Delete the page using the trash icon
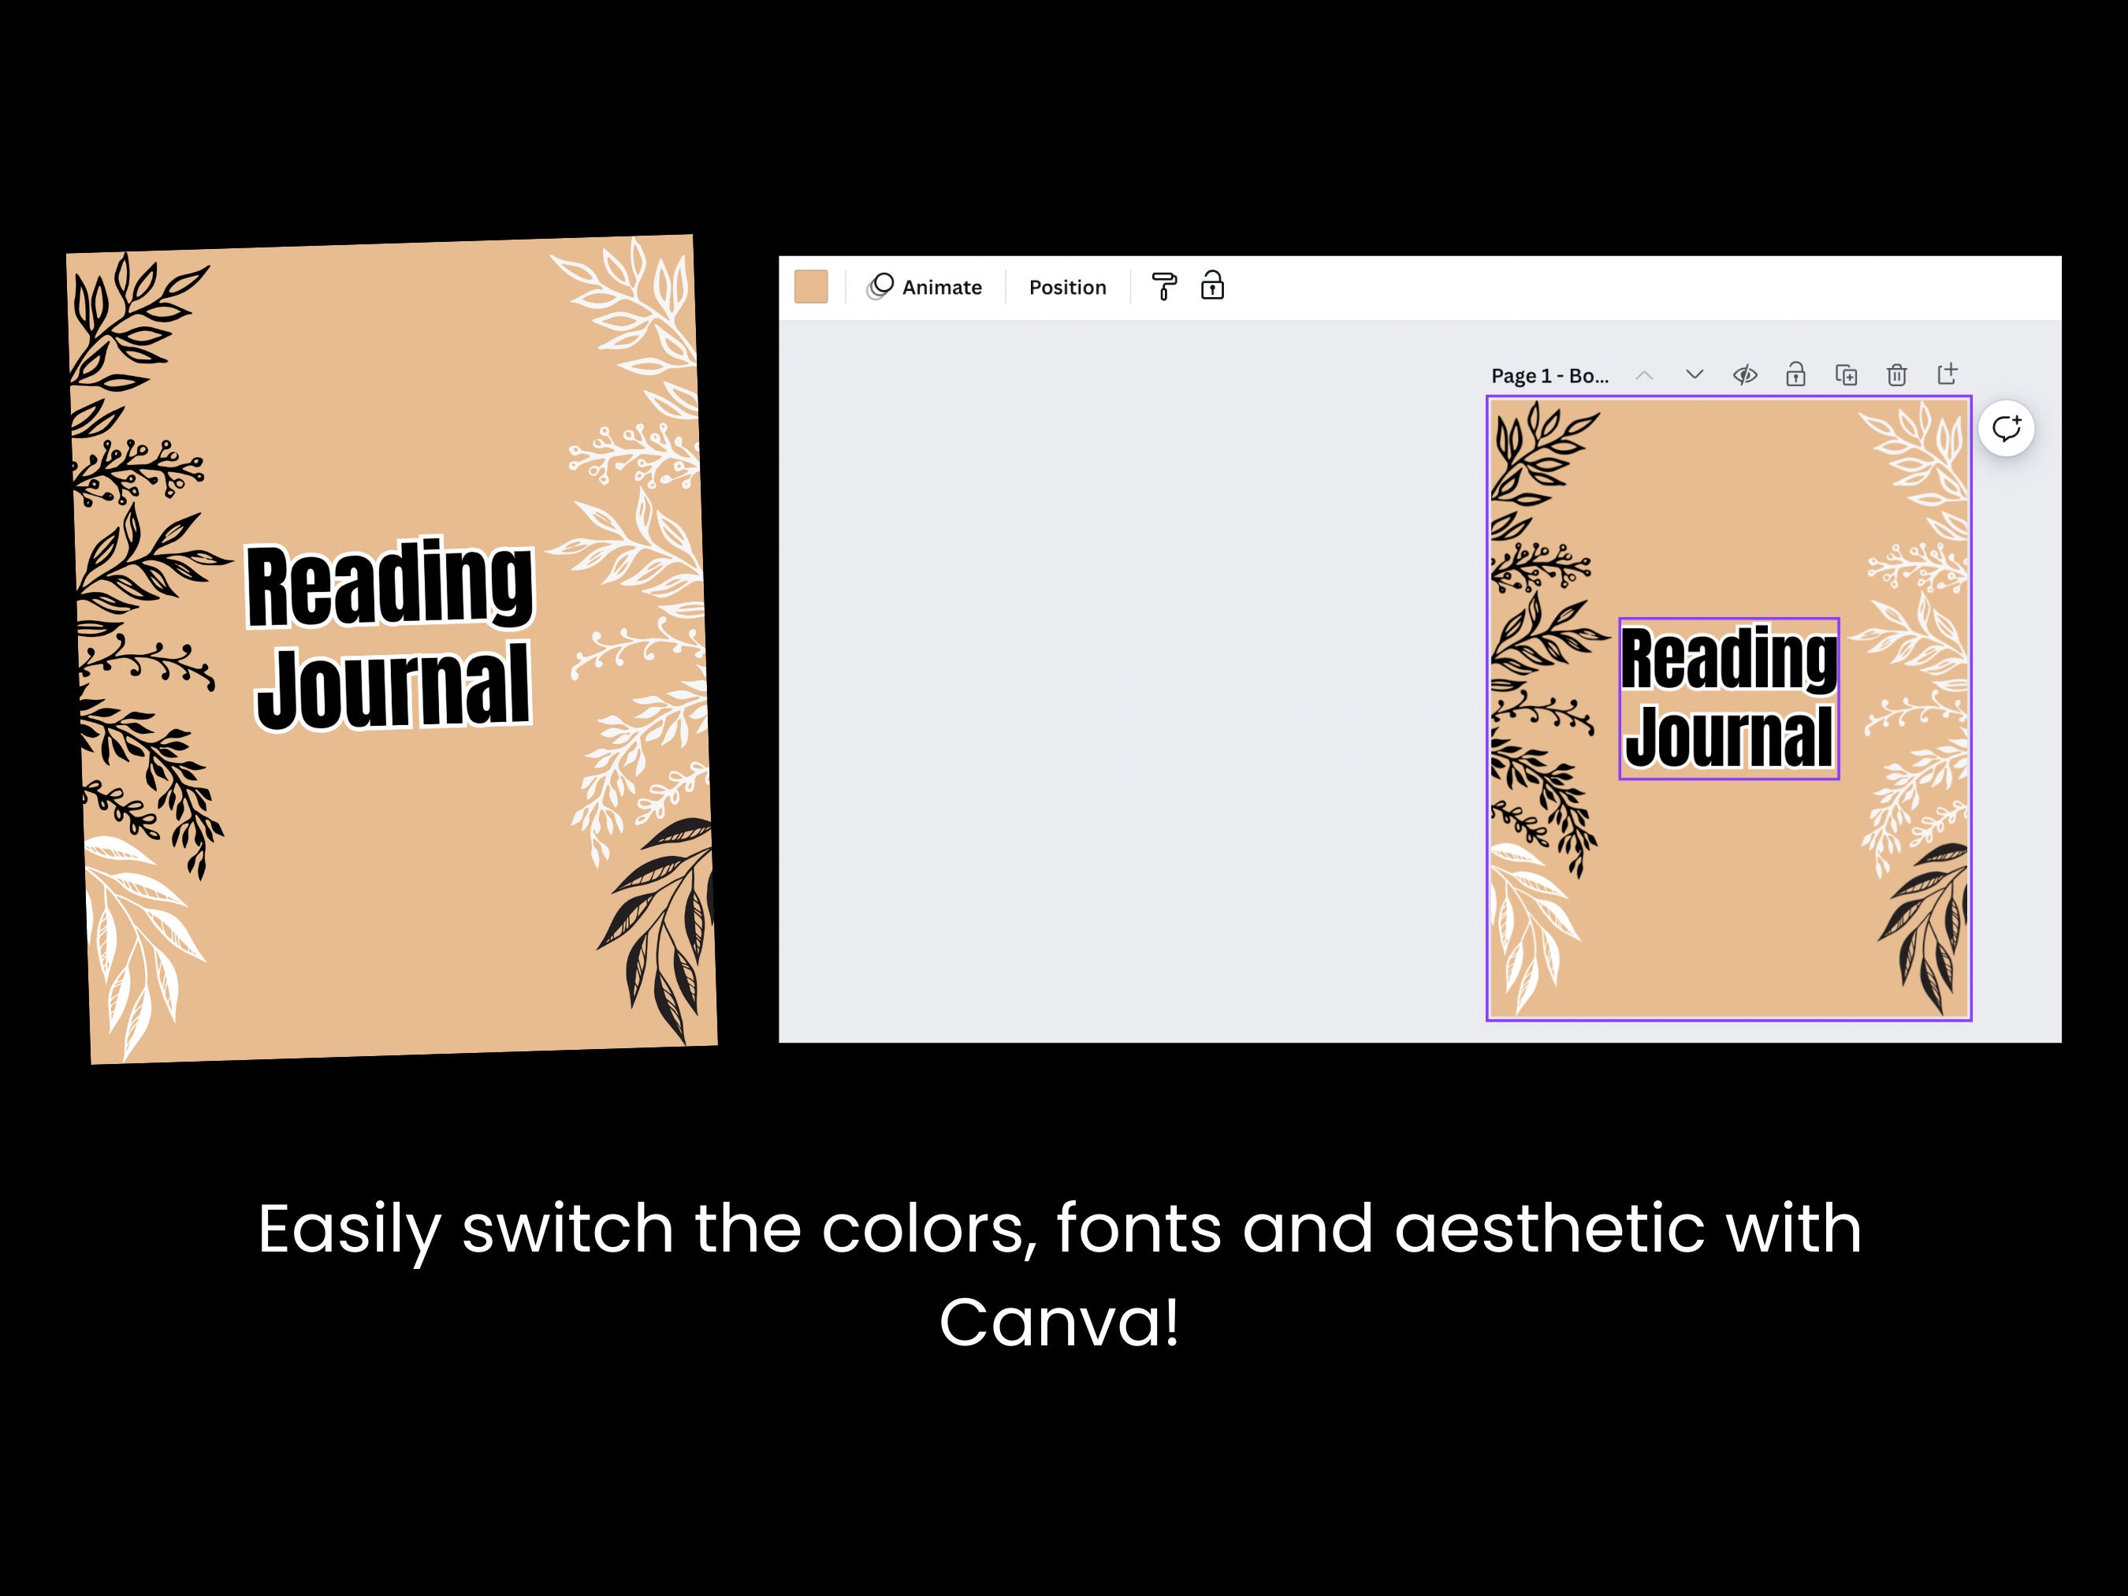 (1897, 375)
